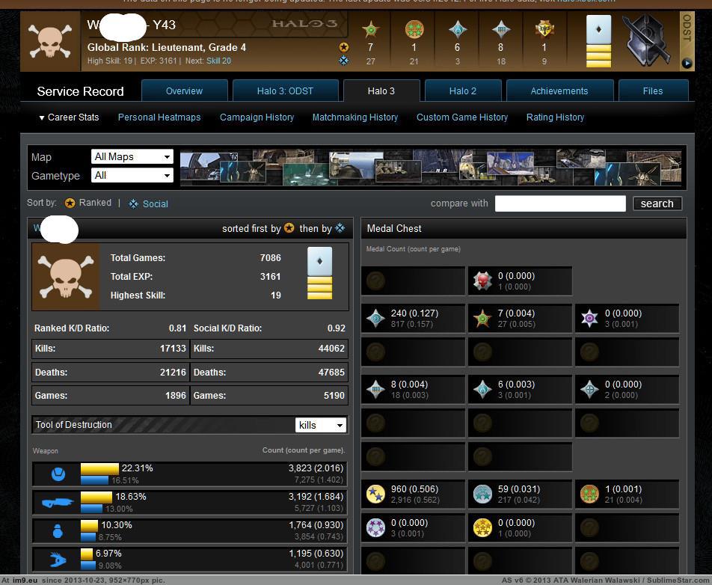Click the search button

(657, 203)
